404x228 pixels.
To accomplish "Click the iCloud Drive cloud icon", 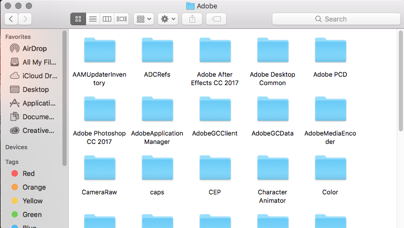I will 15,76.
